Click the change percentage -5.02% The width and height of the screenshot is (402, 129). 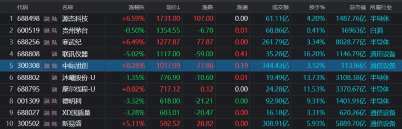tap(134, 54)
